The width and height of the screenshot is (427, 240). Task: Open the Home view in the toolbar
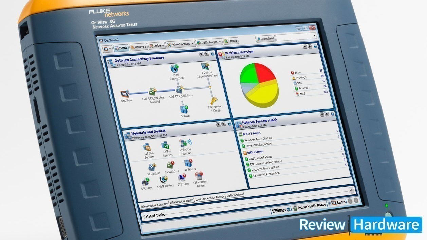coord(121,48)
